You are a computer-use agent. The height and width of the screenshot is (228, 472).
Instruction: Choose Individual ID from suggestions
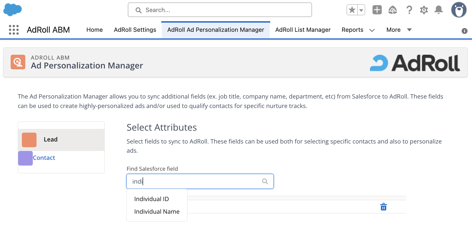(151, 199)
